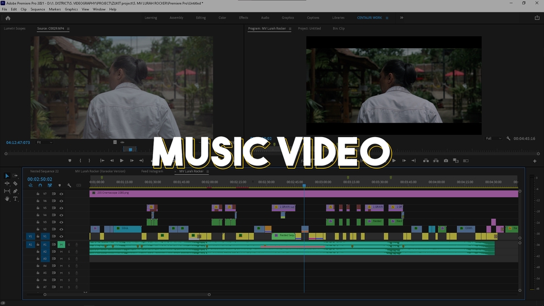544x306 pixels.
Task: Open workspace overflow chevron menu
Action: 402,18
